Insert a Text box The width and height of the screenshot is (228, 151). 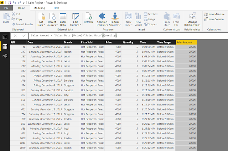151,14
